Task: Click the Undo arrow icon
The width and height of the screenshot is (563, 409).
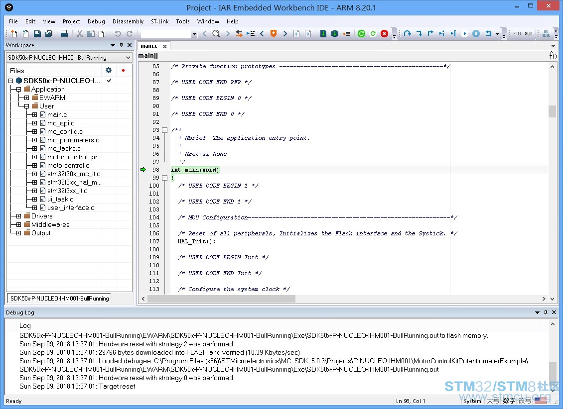Action: click(118, 34)
